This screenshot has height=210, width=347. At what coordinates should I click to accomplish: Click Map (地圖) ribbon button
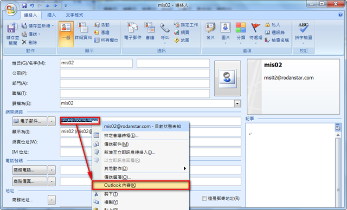(182, 40)
